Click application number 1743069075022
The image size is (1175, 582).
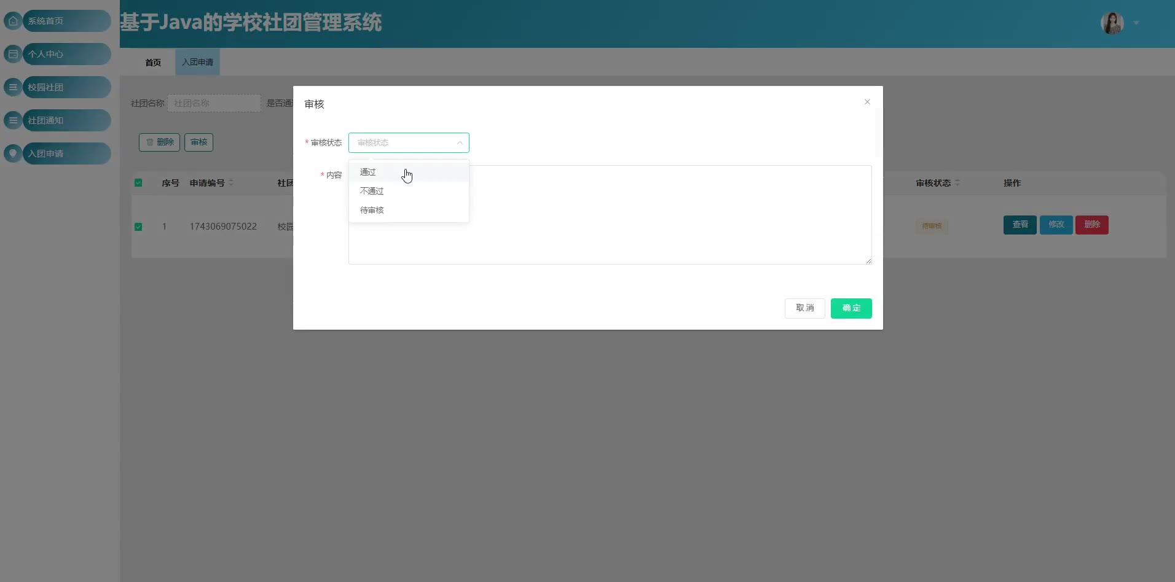point(223,227)
